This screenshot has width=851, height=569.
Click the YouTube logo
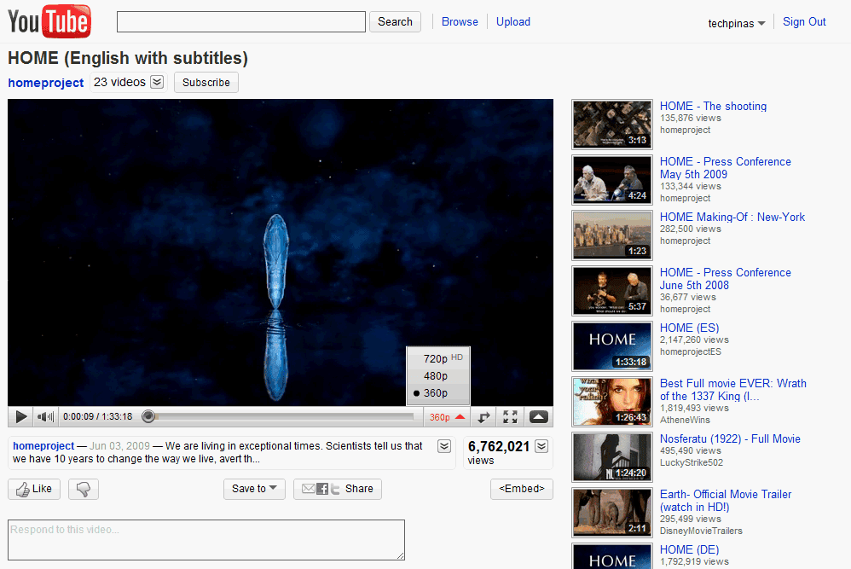(49, 21)
